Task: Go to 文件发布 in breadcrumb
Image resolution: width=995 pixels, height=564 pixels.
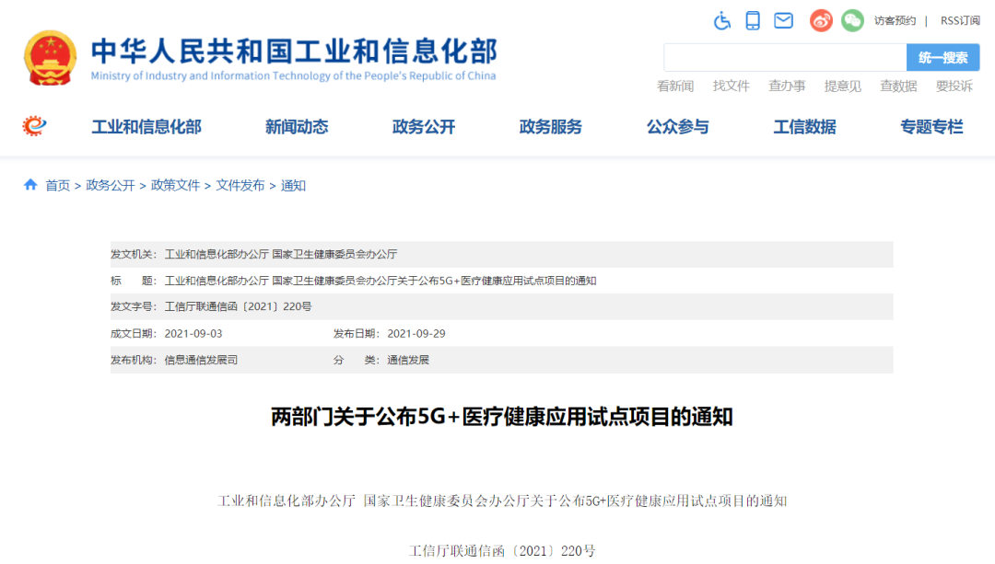Action: click(240, 186)
